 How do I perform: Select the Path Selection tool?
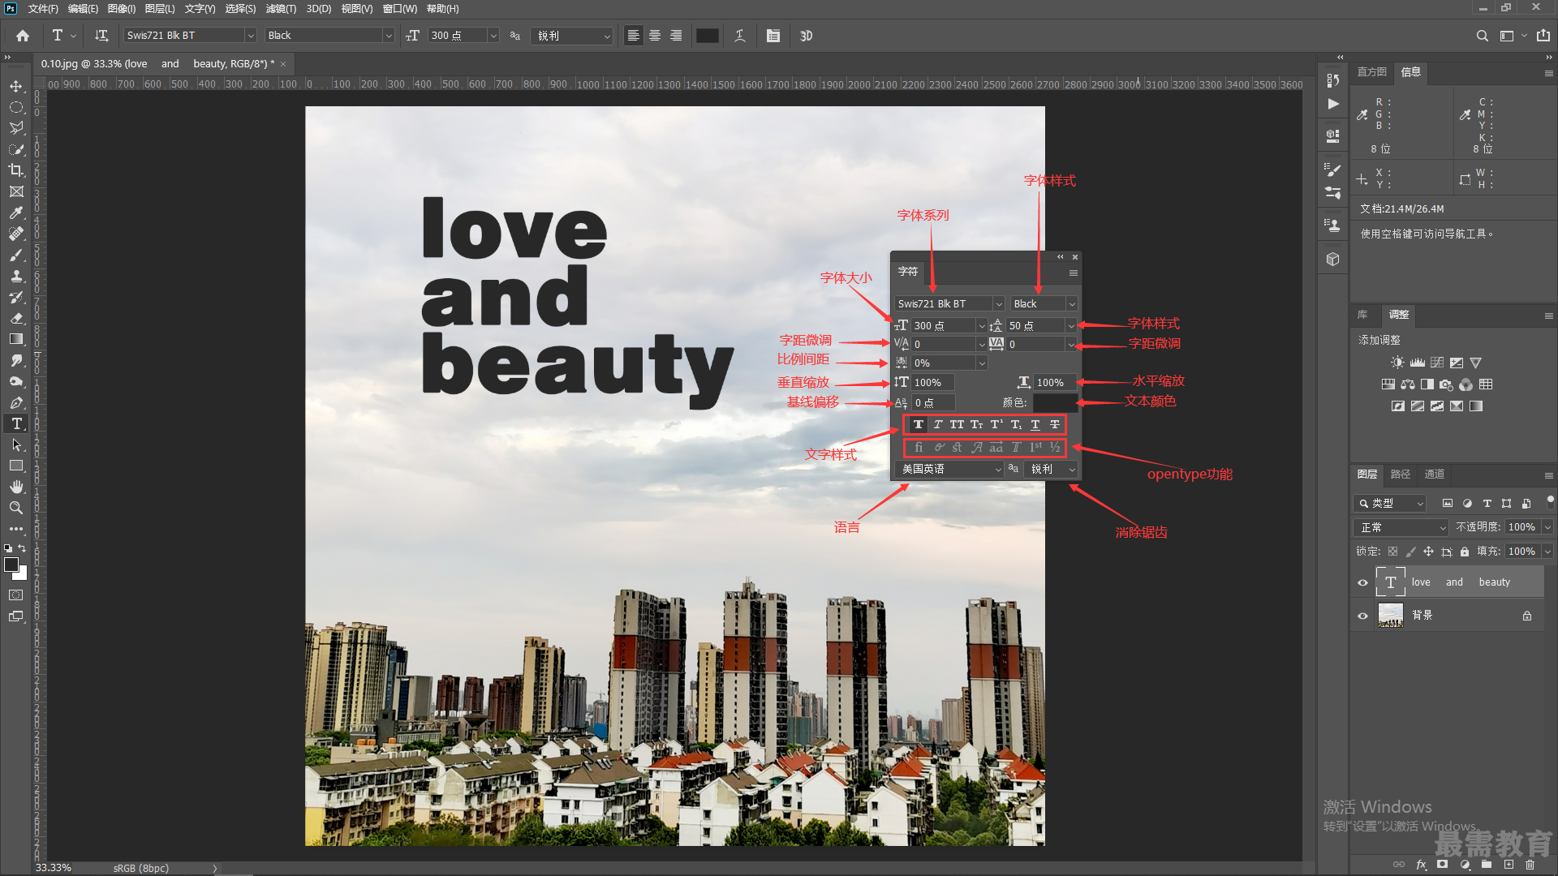click(x=16, y=444)
